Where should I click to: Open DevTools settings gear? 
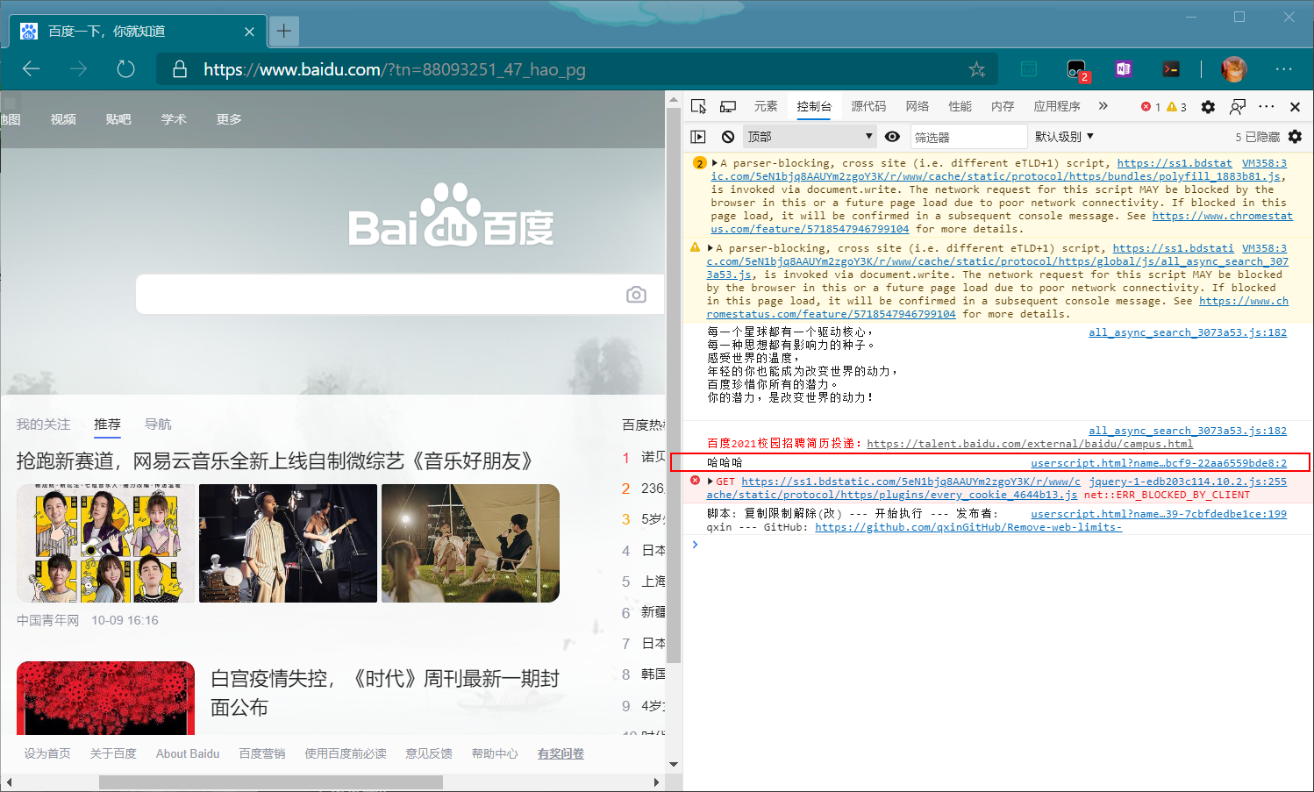pyautogui.click(x=1208, y=107)
